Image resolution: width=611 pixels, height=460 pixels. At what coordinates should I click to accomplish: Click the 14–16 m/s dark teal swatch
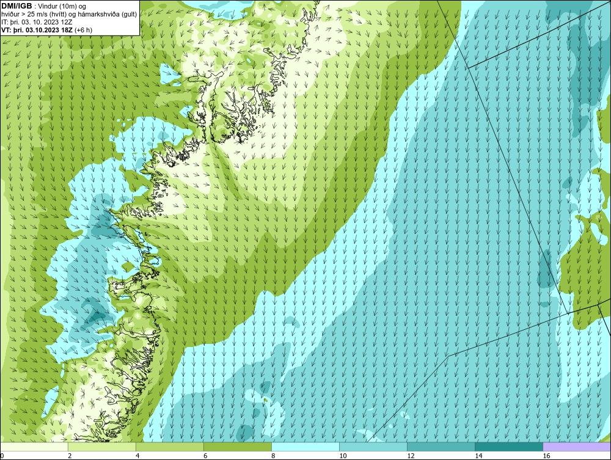pyautogui.click(x=509, y=447)
